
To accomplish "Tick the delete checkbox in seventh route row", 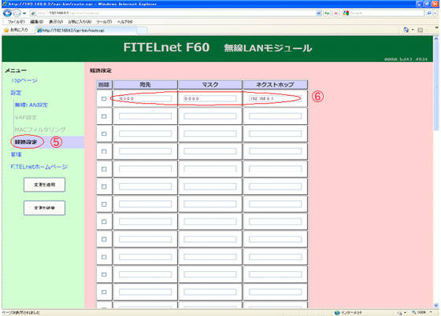I will (104, 204).
